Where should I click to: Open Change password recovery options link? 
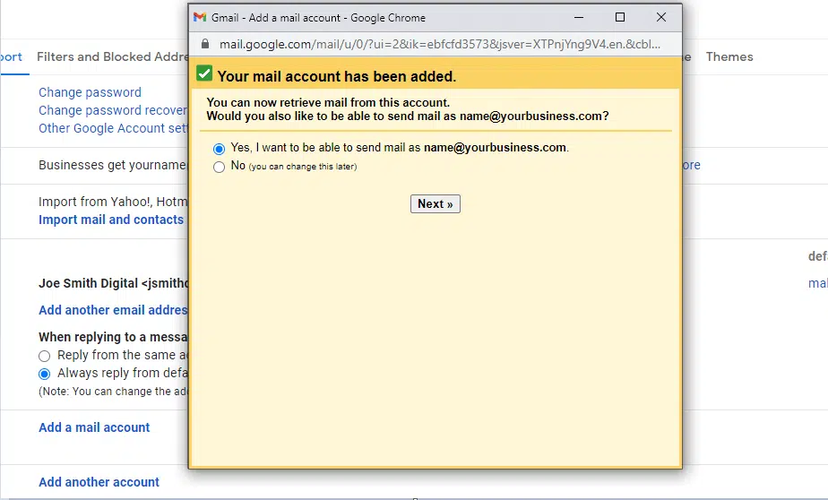112,110
